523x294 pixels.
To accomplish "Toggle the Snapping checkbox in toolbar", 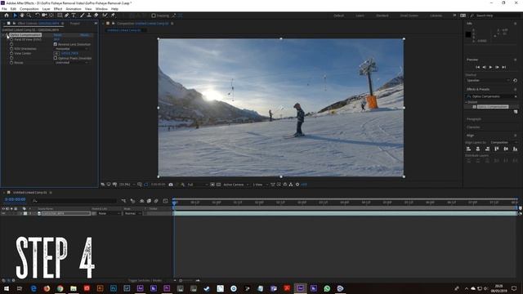I will pyautogui.click(x=154, y=16).
